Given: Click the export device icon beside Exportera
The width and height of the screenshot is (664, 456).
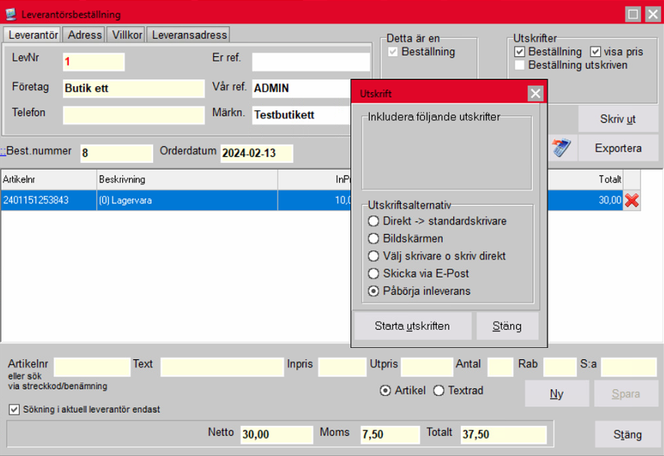Looking at the screenshot, I should [561, 148].
